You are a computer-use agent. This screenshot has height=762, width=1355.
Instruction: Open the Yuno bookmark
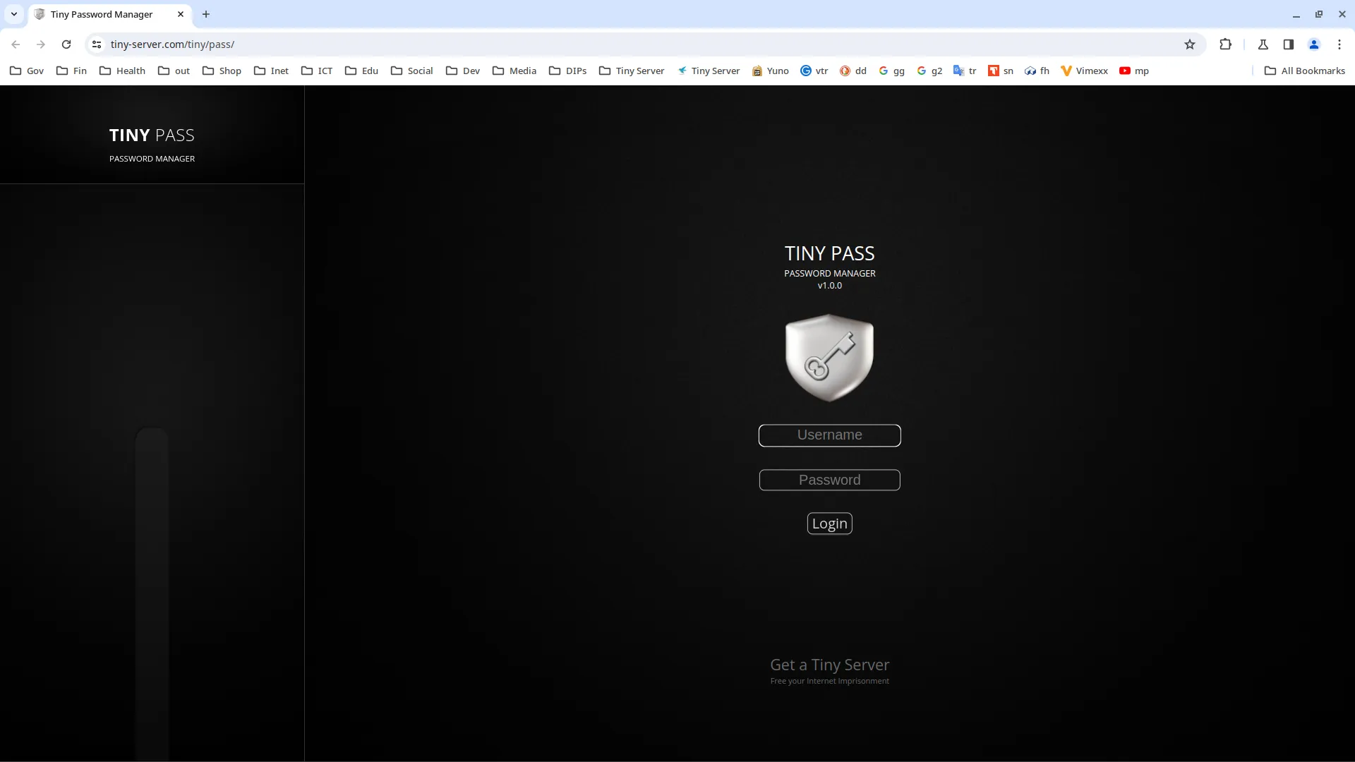(771, 71)
